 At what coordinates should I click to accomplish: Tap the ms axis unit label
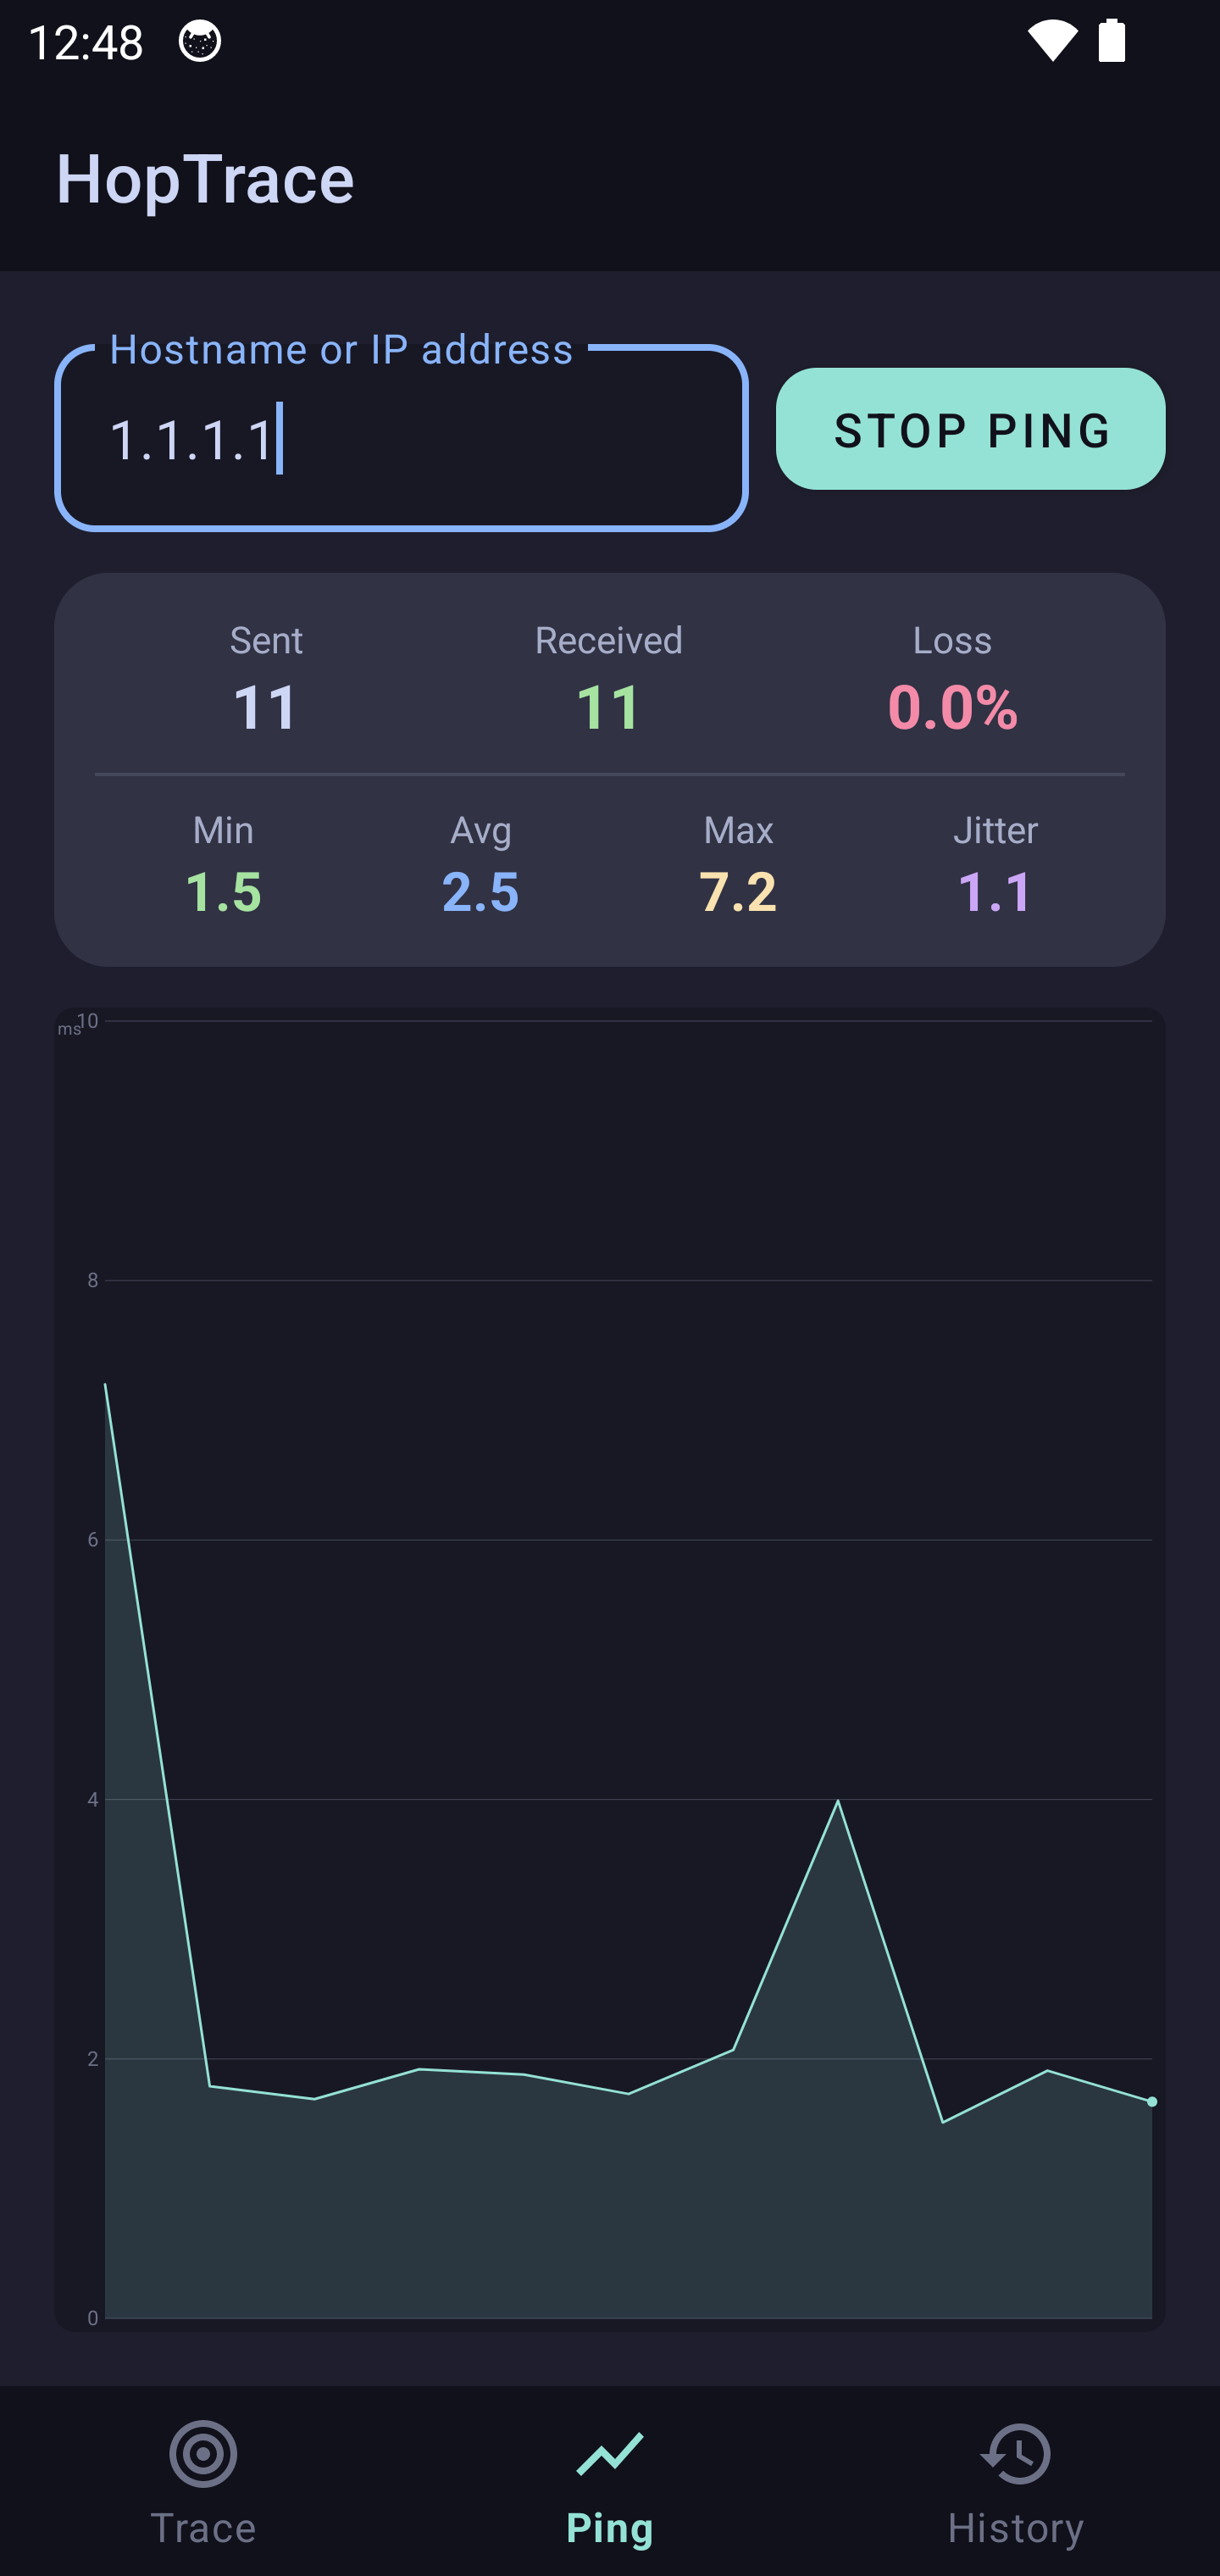click(68, 1029)
